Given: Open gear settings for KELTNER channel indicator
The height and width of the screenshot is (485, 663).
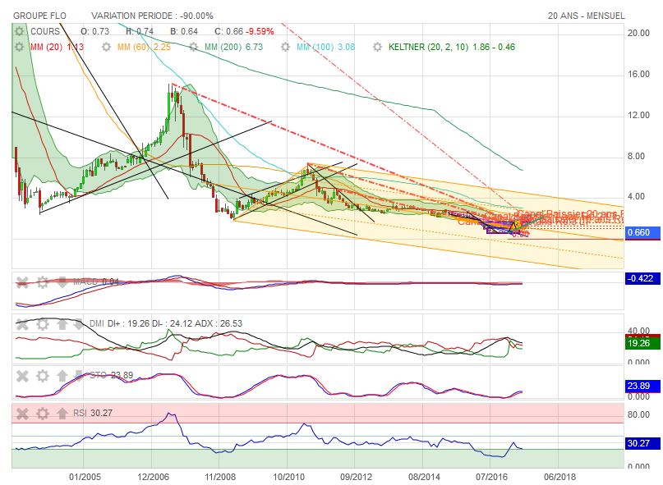Looking at the screenshot, I should click(378, 47).
